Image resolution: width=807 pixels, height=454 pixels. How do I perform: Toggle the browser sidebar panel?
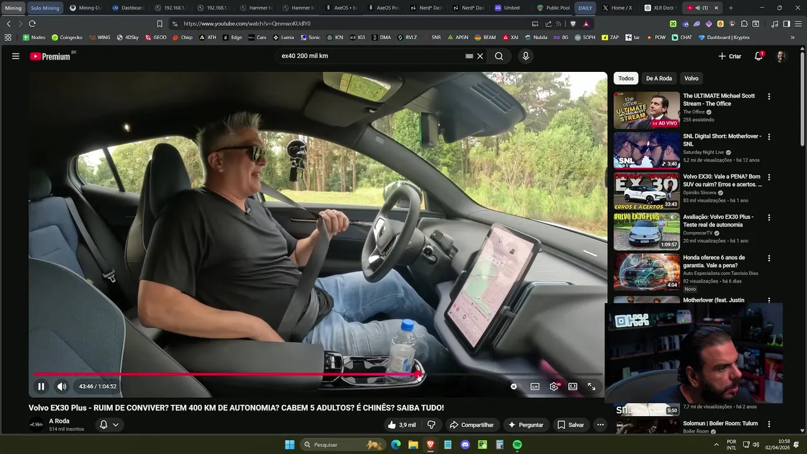(x=786, y=23)
